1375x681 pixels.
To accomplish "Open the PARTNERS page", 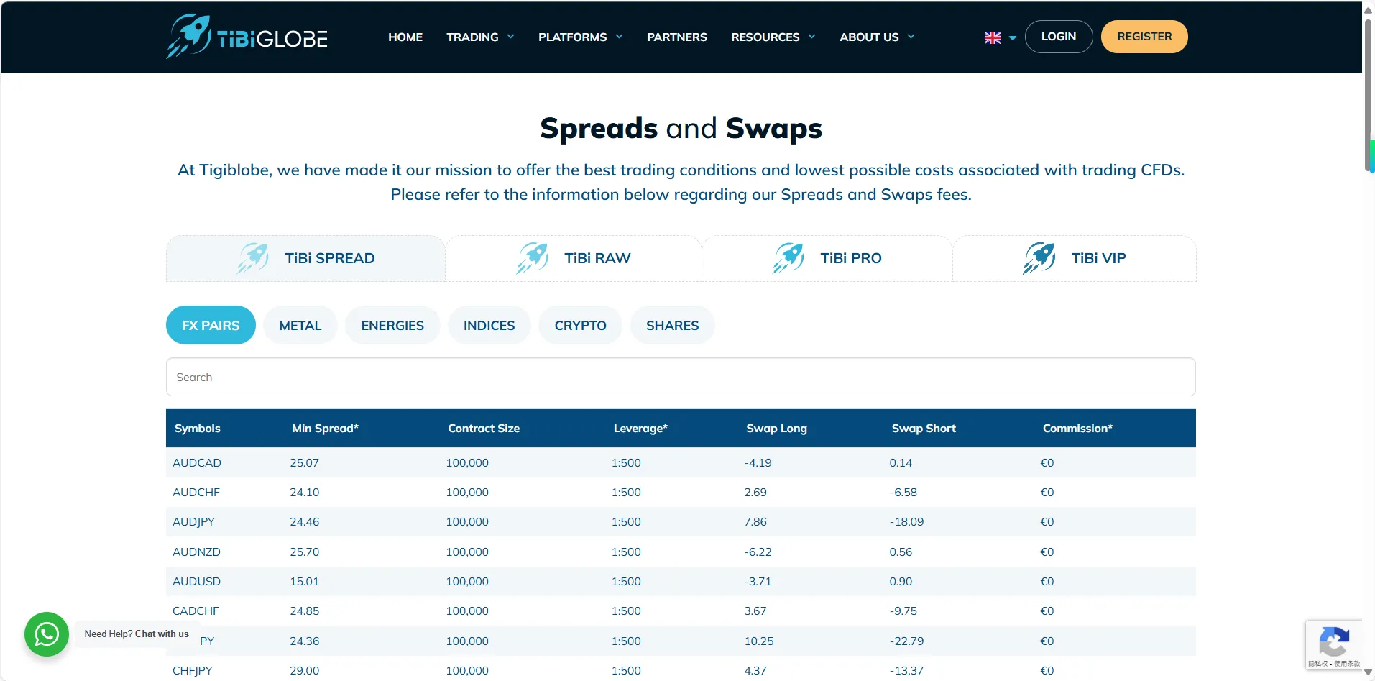I will click(677, 37).
